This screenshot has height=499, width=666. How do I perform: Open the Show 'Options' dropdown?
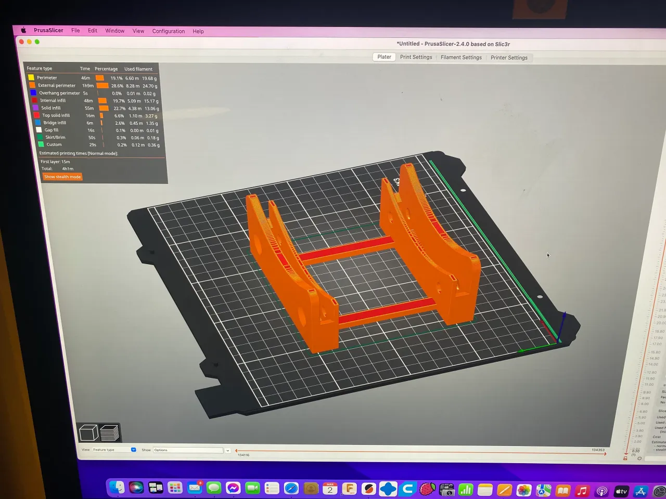[x=188, y=450]
